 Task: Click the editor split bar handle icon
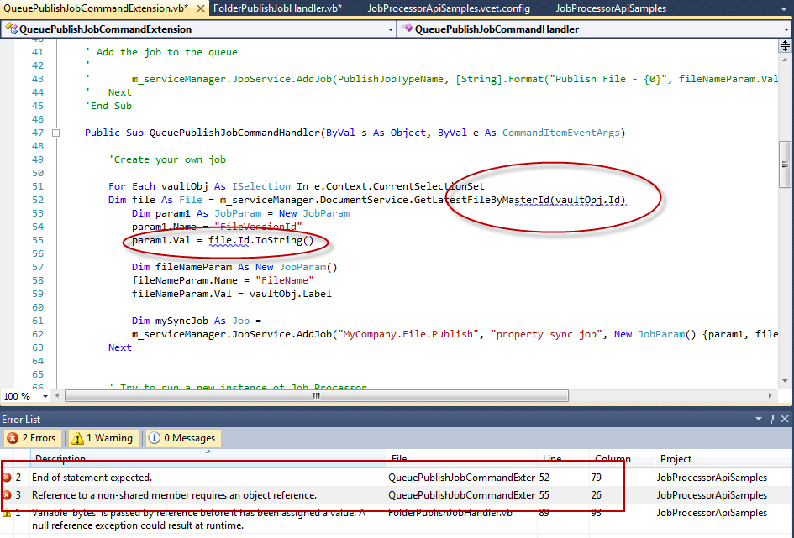coord(785,46)
